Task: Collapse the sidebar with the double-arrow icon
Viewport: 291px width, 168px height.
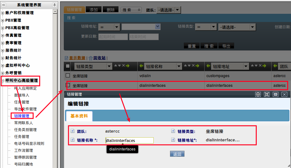Action: coord(4,5)
